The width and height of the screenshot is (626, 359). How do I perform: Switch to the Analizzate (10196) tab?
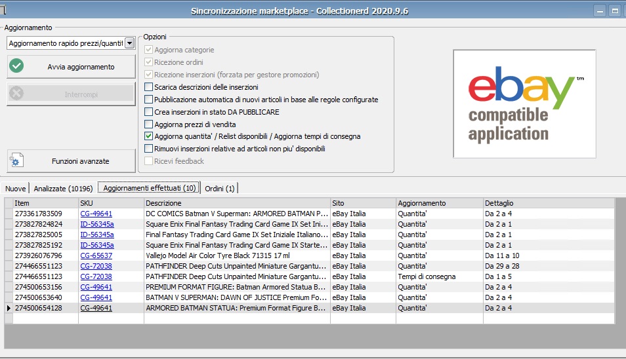63,189
